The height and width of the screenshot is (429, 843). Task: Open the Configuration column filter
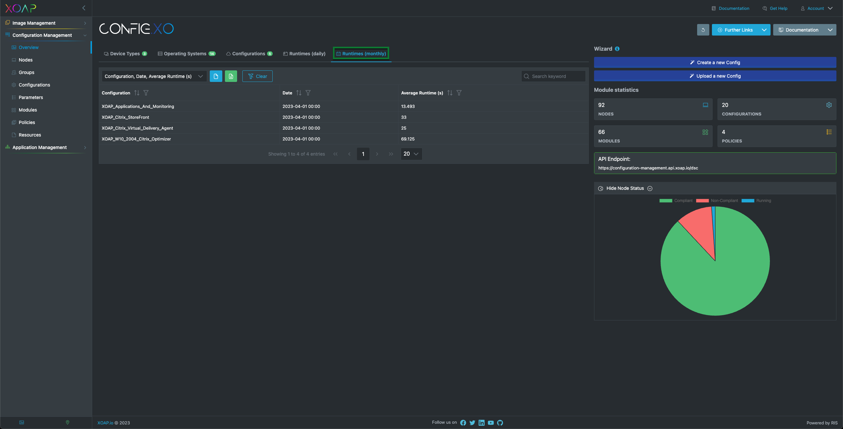click(146, 93)
